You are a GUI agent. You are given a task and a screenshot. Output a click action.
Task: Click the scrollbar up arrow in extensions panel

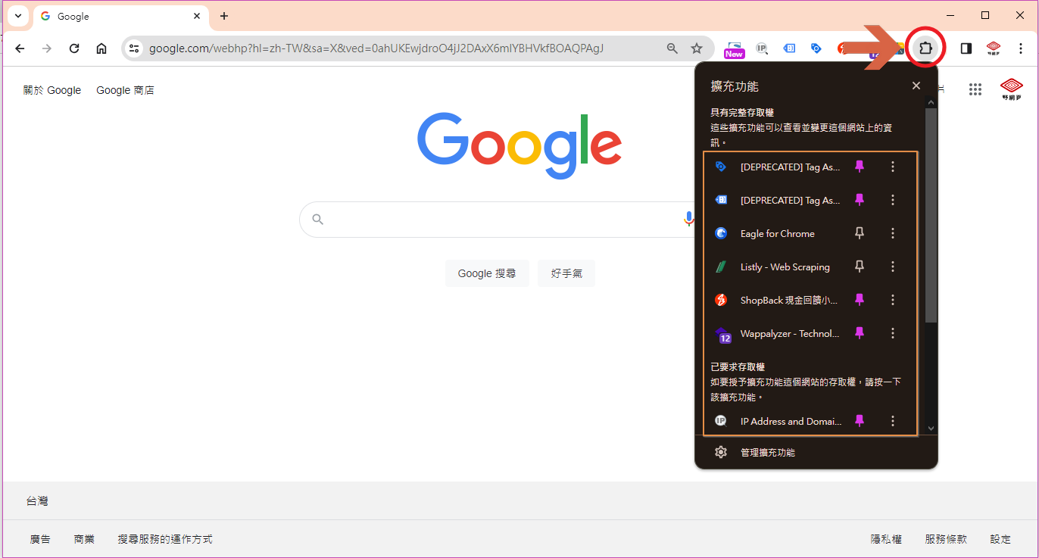[x=931, y=101]
